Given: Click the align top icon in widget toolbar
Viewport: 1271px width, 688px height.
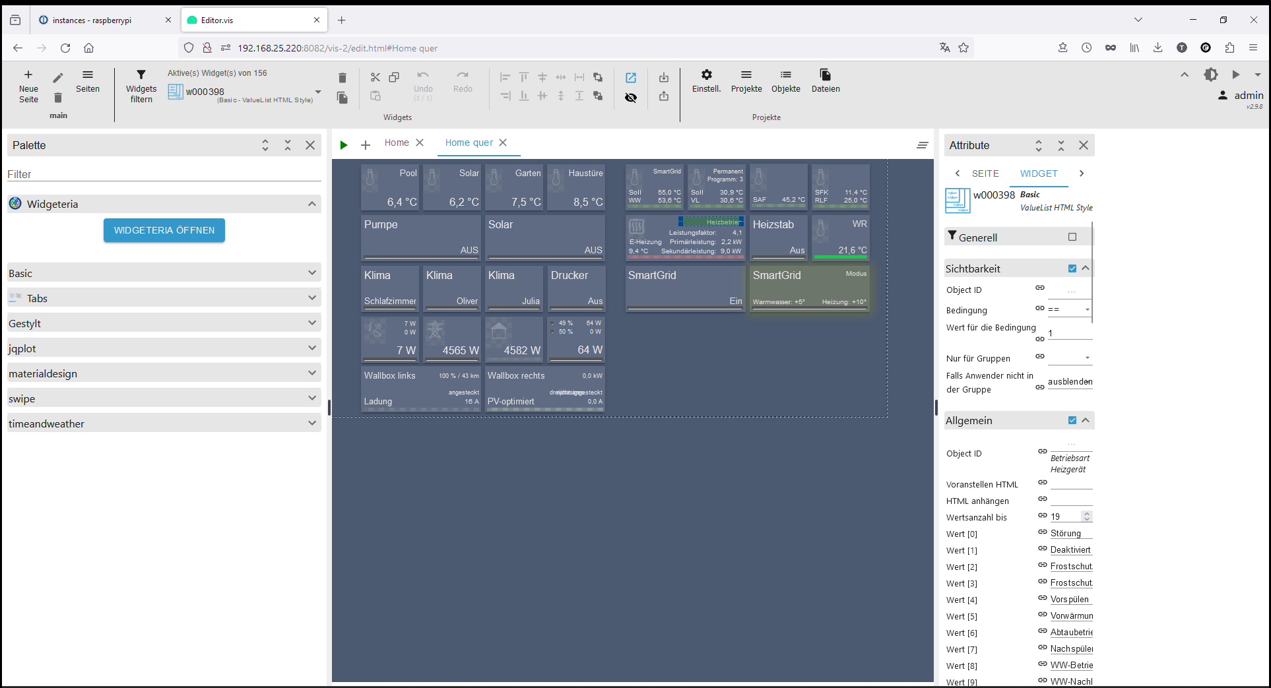Looking at the screenshot, I should 524,77.
